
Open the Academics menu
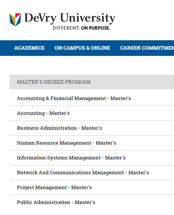[29, 48]
